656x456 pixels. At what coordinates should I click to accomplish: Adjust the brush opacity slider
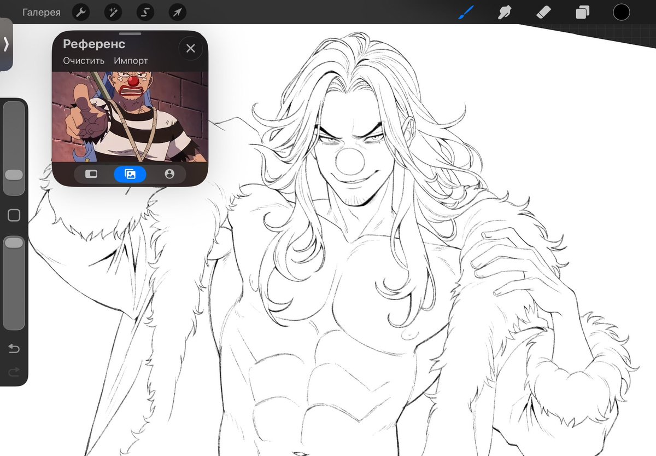click(14, 282)
